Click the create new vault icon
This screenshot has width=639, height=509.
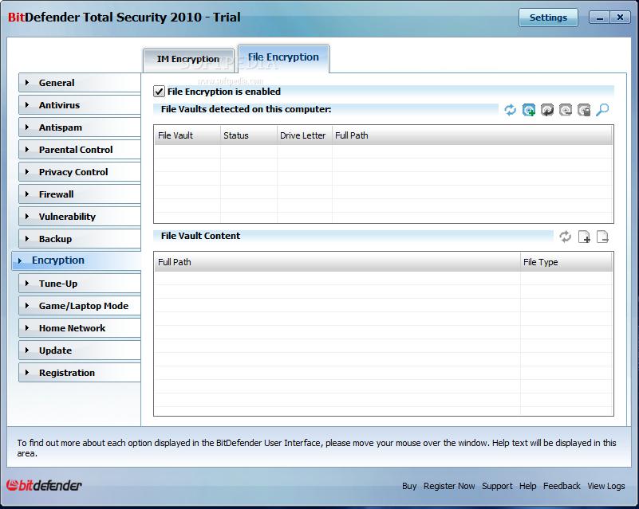[529, 111]
